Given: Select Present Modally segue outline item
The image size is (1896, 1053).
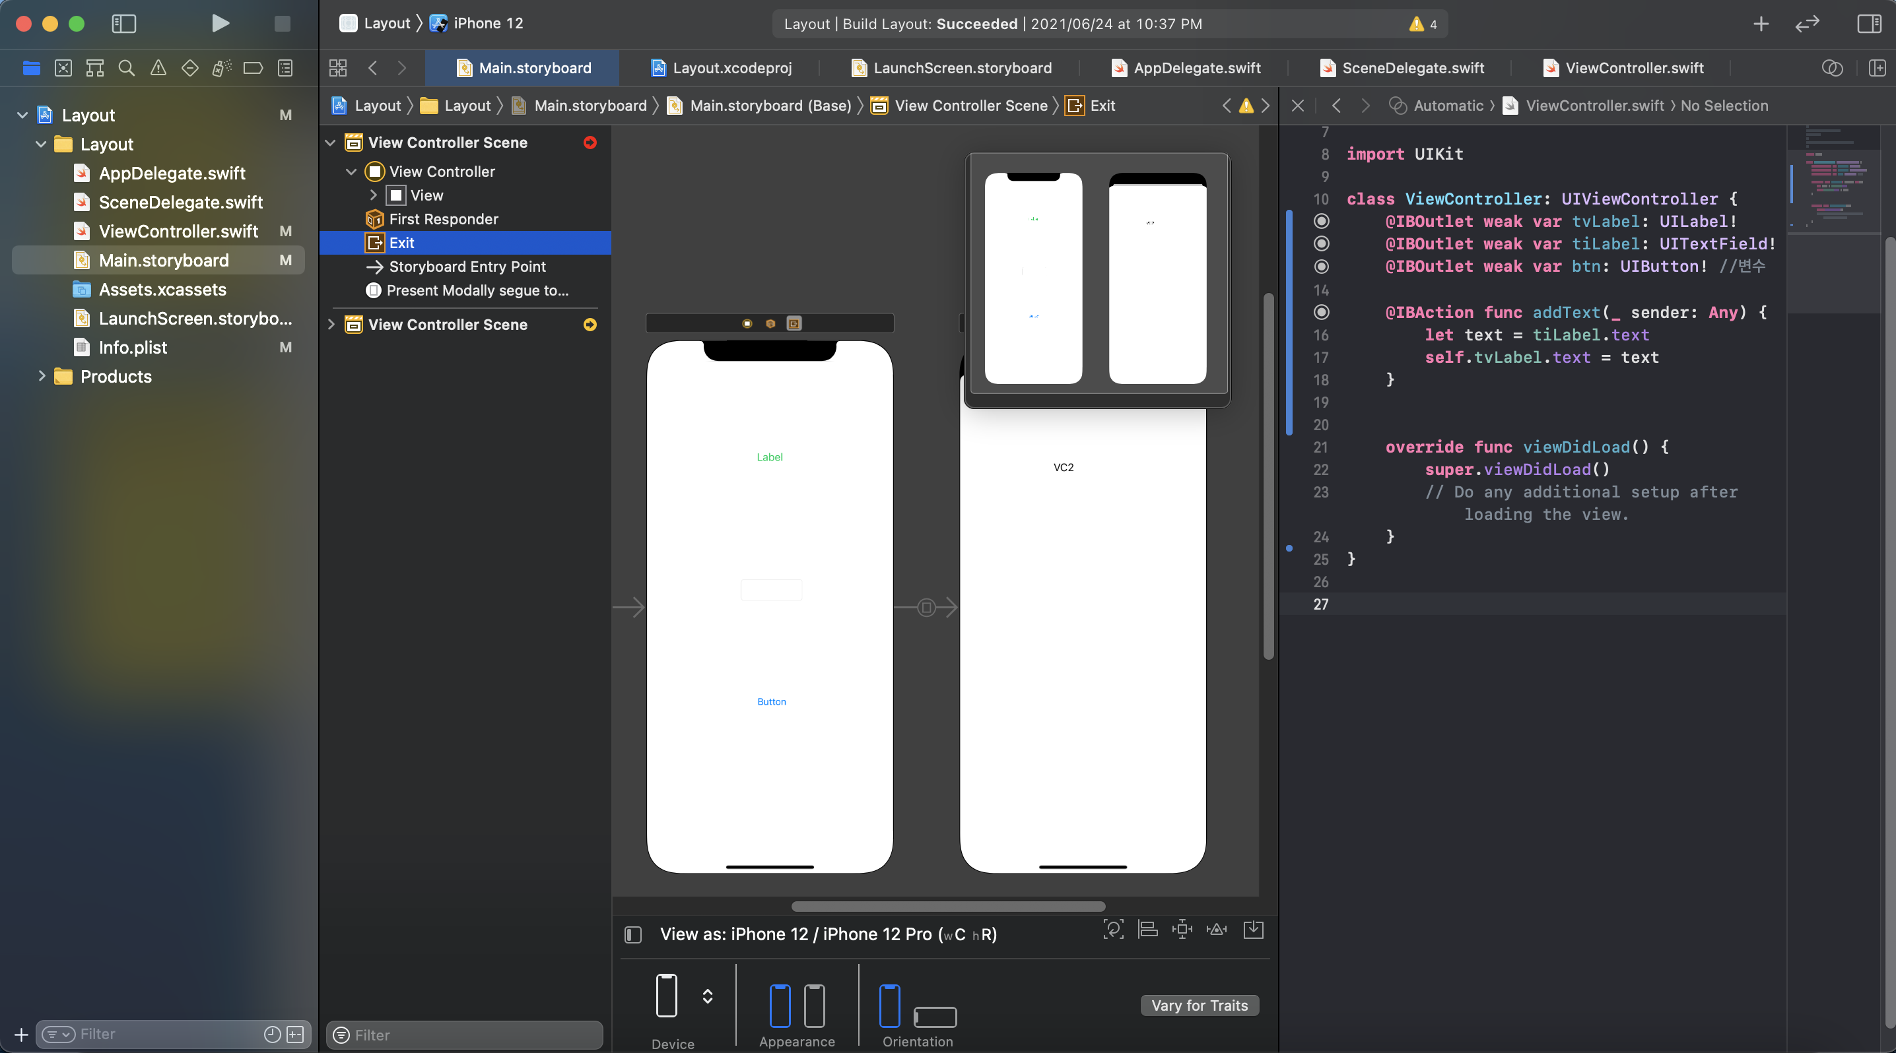Looking at the screenshot, I should point(477,290).
